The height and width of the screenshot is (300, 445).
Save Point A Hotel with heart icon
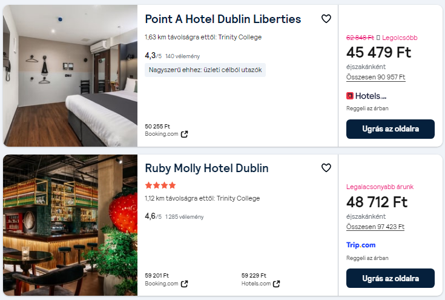coord(326,19)
